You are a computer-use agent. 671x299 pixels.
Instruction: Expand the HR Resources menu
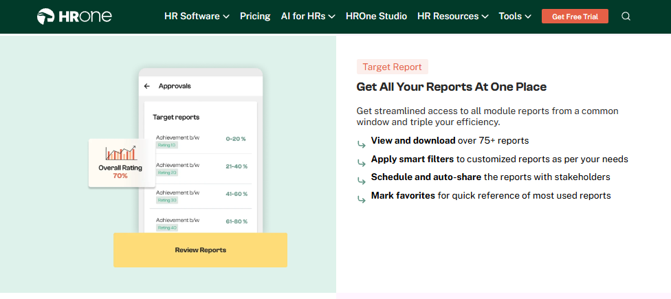click(x=453, y=16)
